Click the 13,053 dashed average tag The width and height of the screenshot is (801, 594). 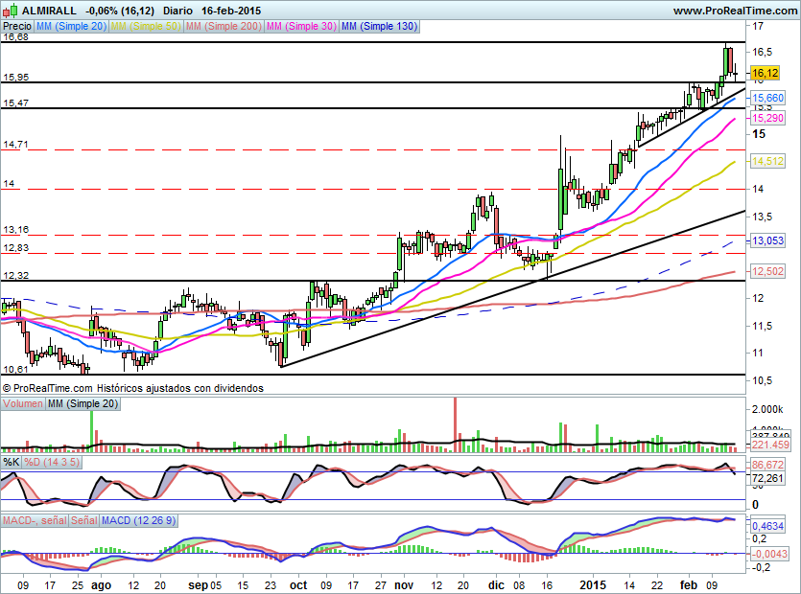pyautogui.click(x=767, y=241)
